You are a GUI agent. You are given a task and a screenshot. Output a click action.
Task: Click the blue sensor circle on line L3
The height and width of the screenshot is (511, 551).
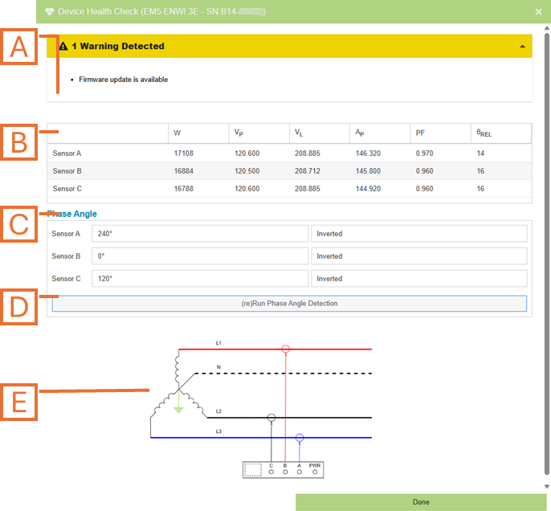(x=300, y=438)
